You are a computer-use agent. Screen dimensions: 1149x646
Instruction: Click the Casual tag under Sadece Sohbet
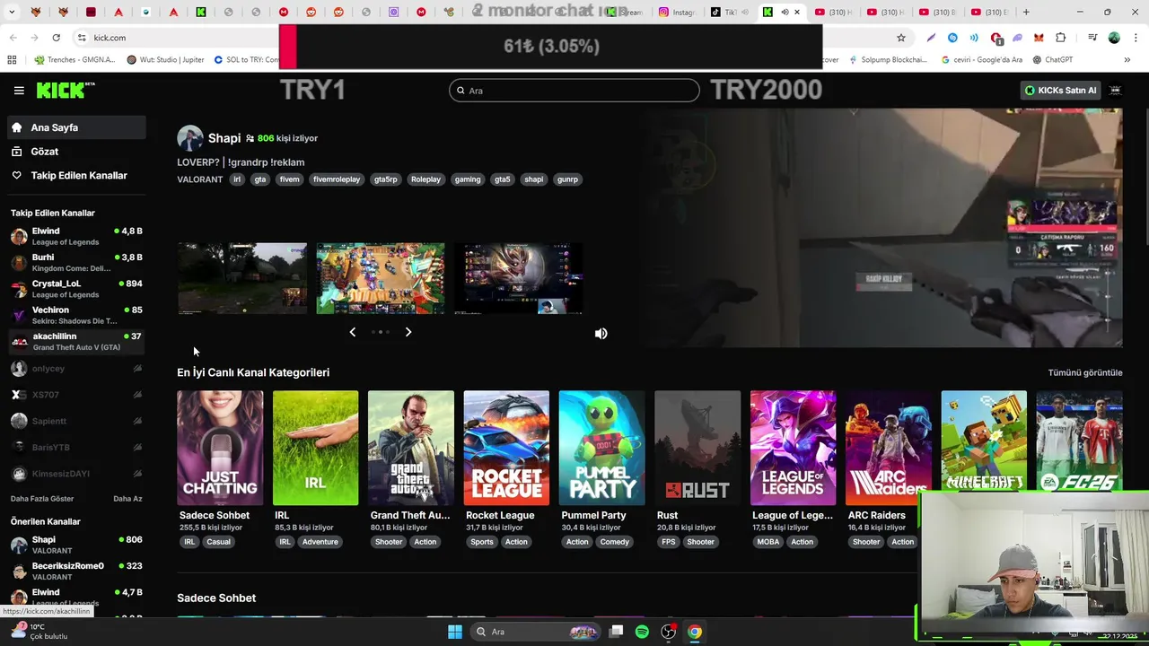[218, 542]
